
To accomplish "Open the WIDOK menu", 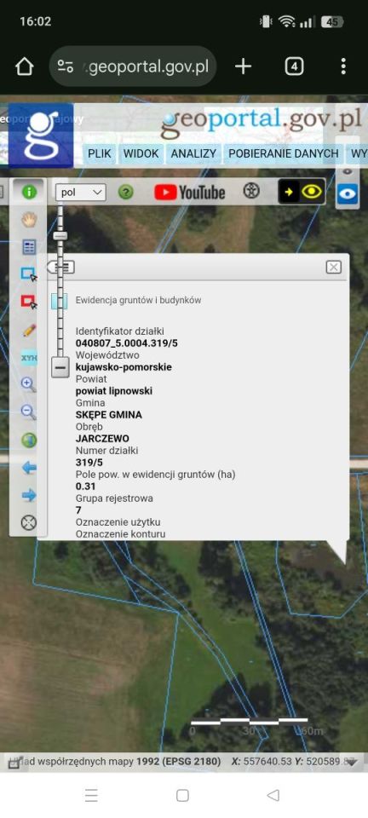I will 141,154.
